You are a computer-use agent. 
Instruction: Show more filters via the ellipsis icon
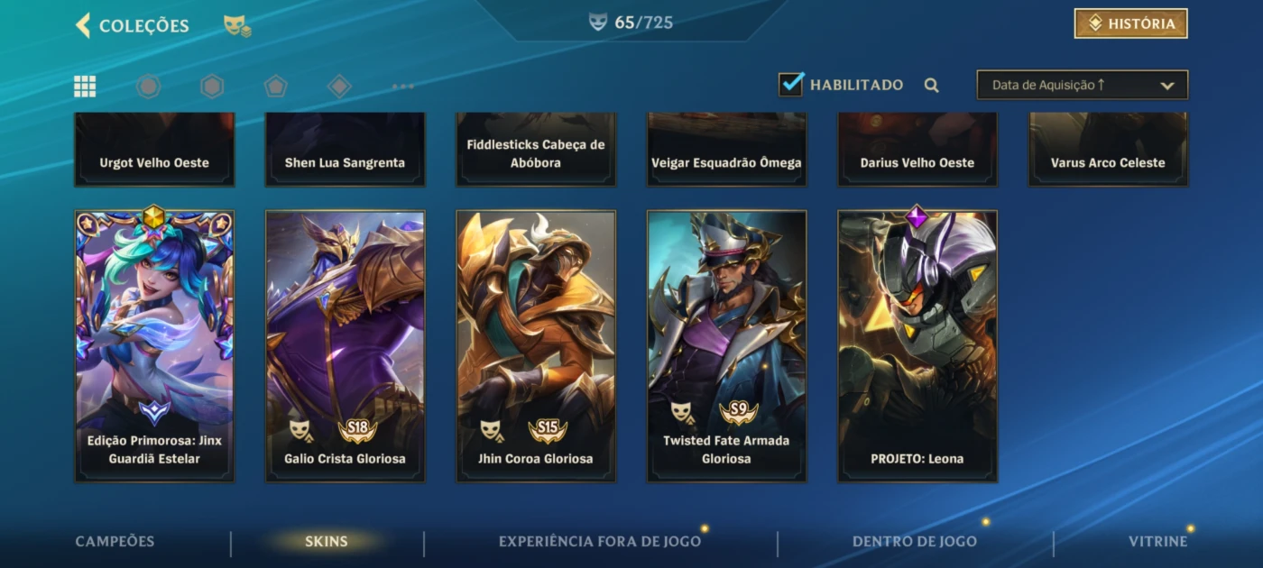[x=403, y=87]
